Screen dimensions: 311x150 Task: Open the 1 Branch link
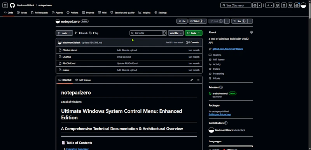click(81, 33)
